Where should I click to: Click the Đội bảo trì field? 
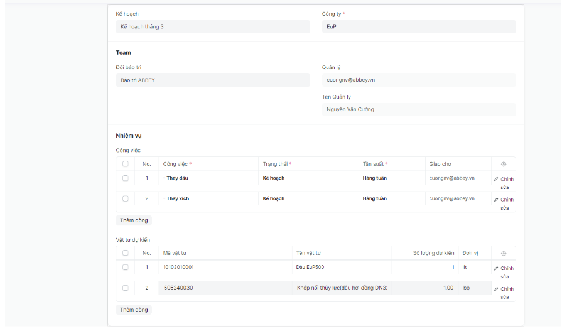[x=212, y=80]
